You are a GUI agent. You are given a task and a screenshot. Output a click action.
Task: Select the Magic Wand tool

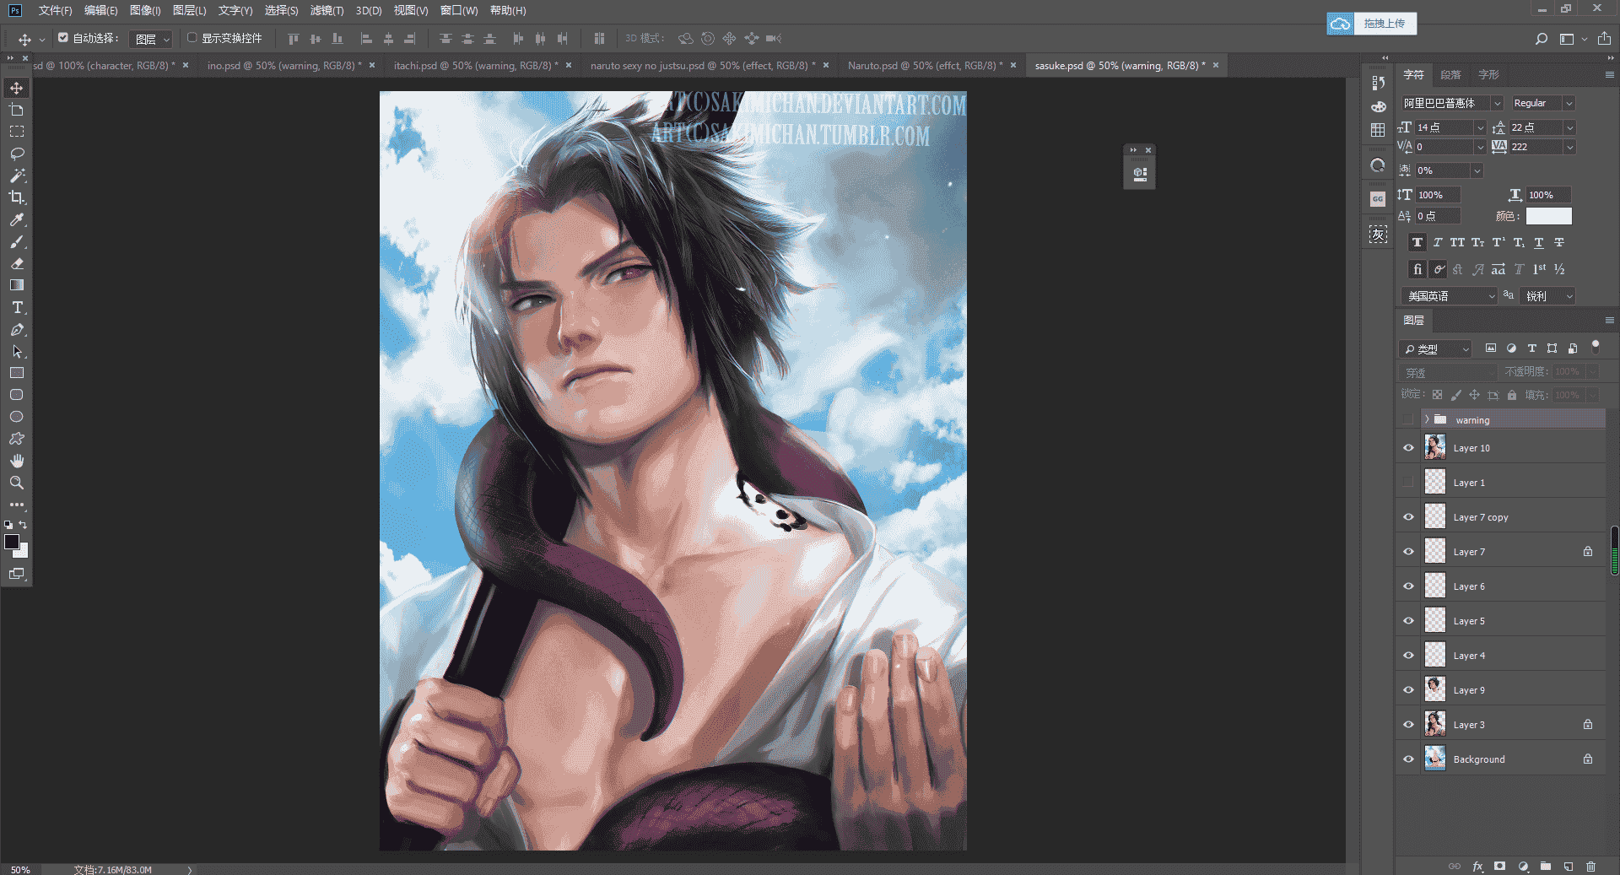click(x=16, y=176)
